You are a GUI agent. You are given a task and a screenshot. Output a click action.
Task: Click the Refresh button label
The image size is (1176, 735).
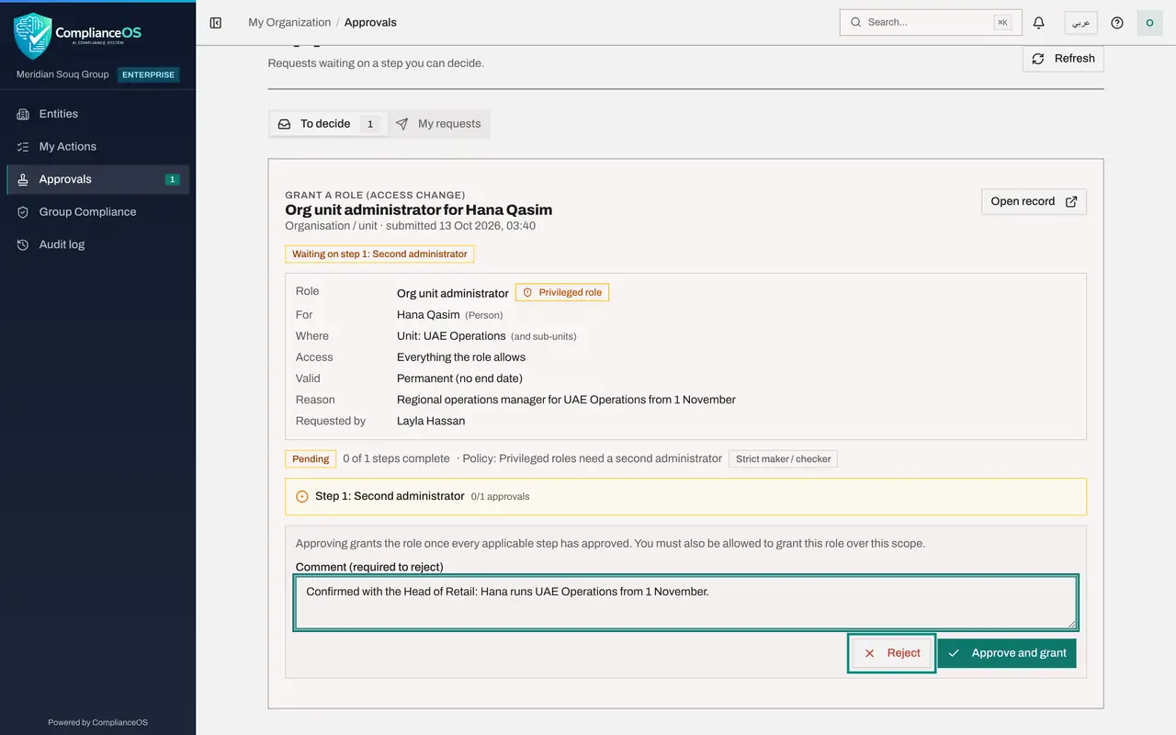coord(1075,59)
